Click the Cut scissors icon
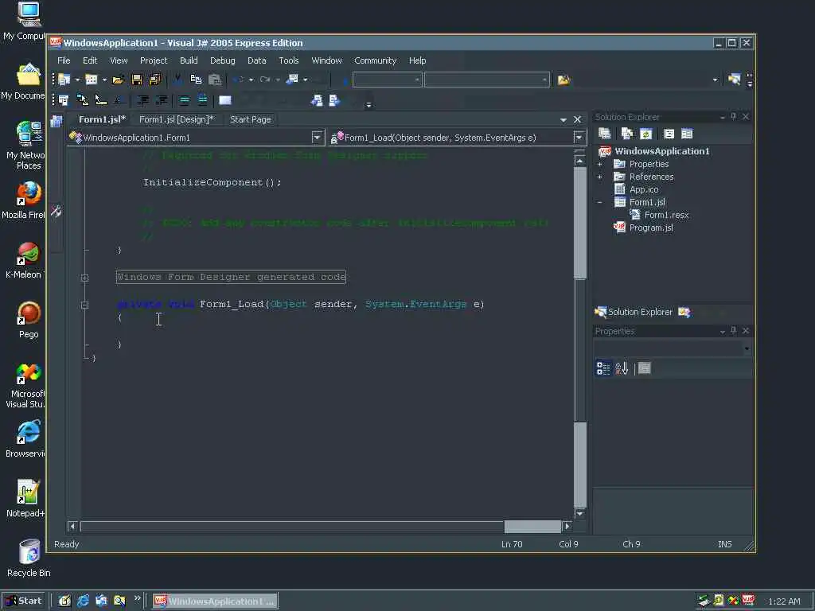815x611 pixels. point(177,80)
